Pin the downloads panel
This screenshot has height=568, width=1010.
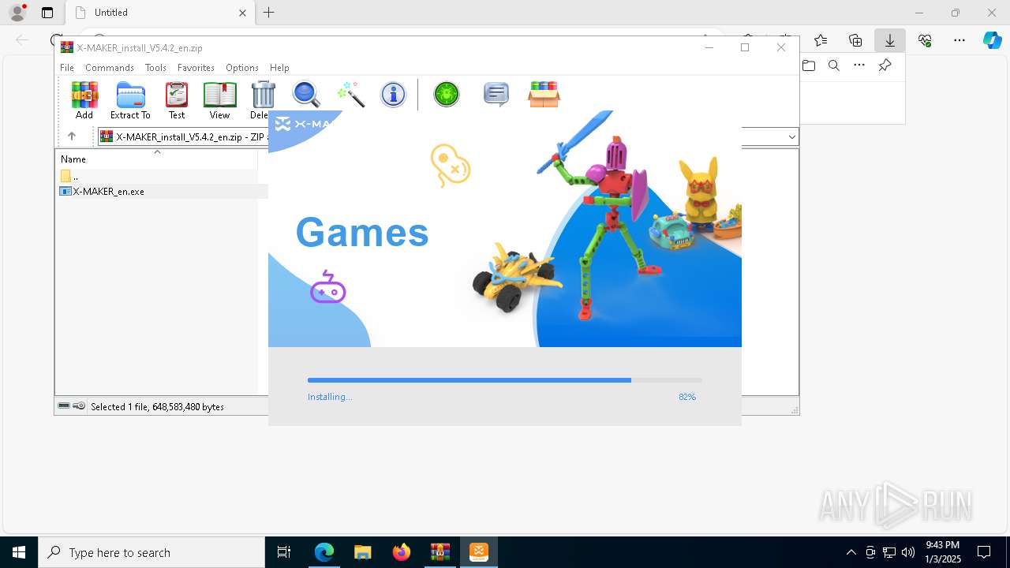(x=885, y=65)
